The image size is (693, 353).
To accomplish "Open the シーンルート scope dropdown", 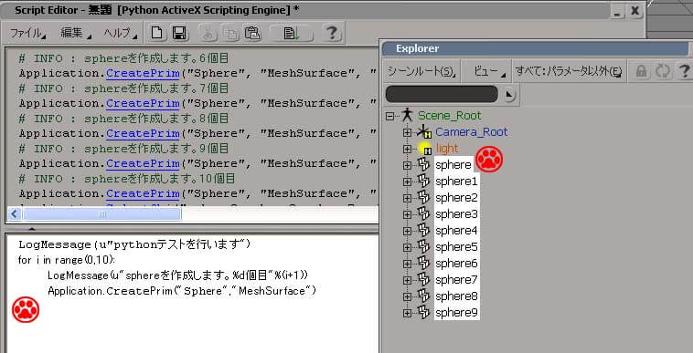I will point(421,71).
